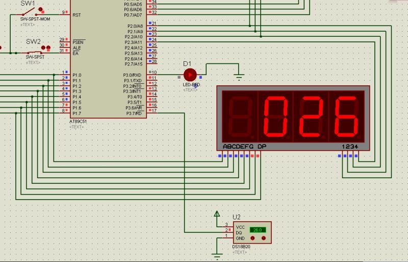Click the RST pin label

[x=76, y=15]
